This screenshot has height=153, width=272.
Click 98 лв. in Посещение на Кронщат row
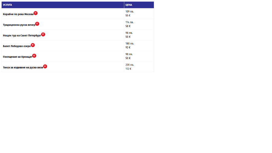coord(129,54)
